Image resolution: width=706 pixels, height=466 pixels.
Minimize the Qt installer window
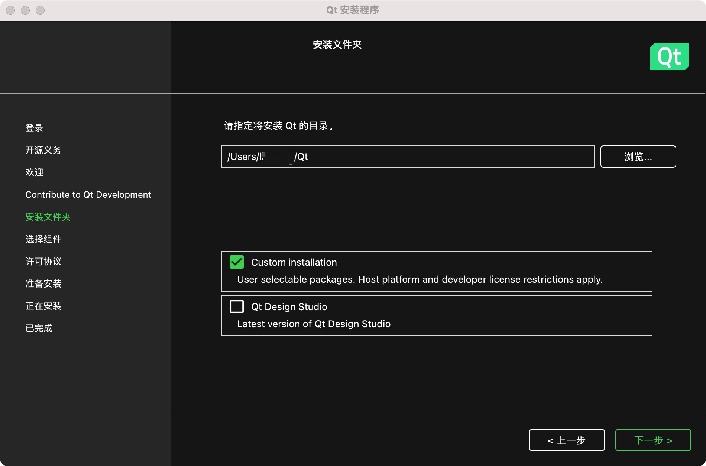25,10
